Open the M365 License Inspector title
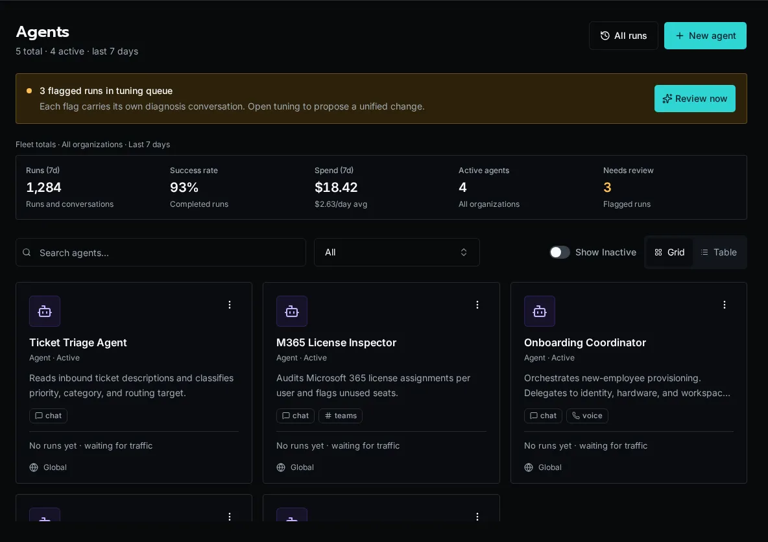Viewport: 768px width, 542px height. pyautogui.click(x=336, y=343)
